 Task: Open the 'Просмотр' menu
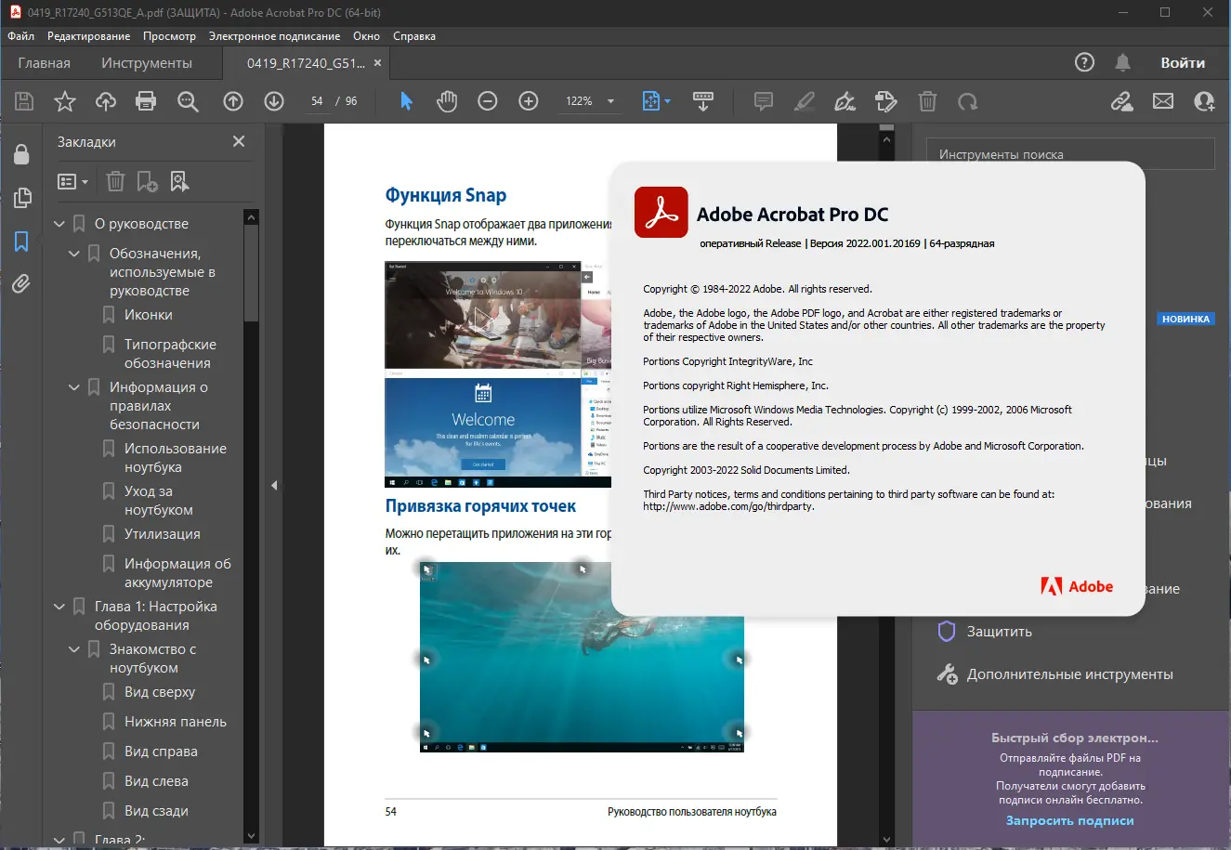(169, 36)
